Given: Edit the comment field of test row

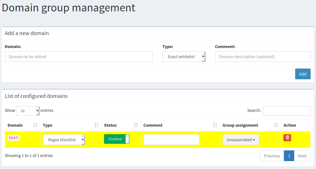Looking at the screenshot, I should (x=172, y=140).
